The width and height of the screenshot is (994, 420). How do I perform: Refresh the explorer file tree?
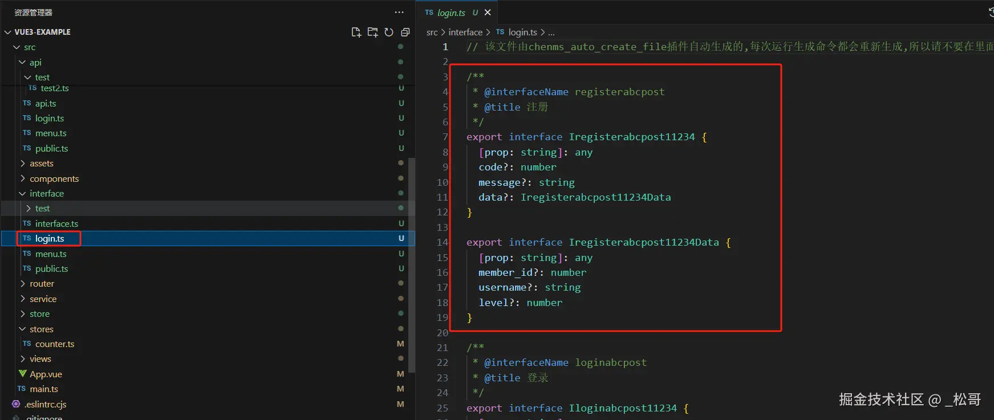coord(389,32)
